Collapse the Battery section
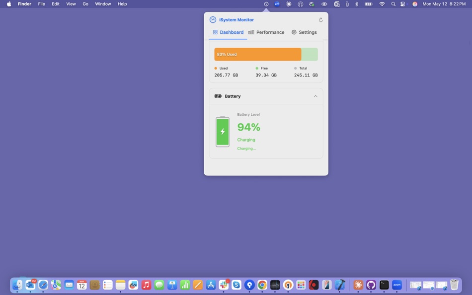 click(315, 96)
